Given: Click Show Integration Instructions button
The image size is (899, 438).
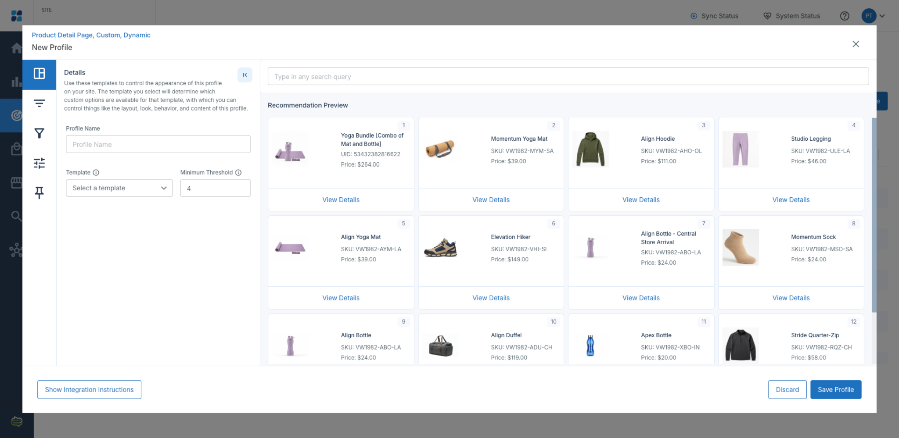Looking at the screenshot, I should click(x=89, y=390).
